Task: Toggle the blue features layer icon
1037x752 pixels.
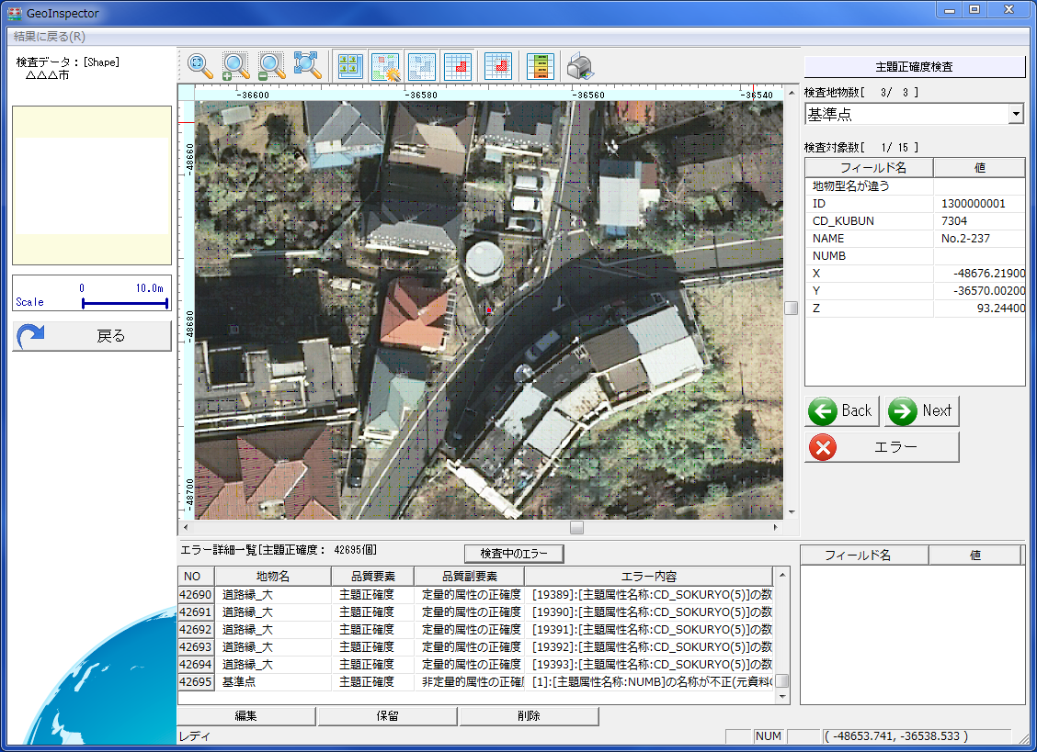Action: (x=421, y=66)
